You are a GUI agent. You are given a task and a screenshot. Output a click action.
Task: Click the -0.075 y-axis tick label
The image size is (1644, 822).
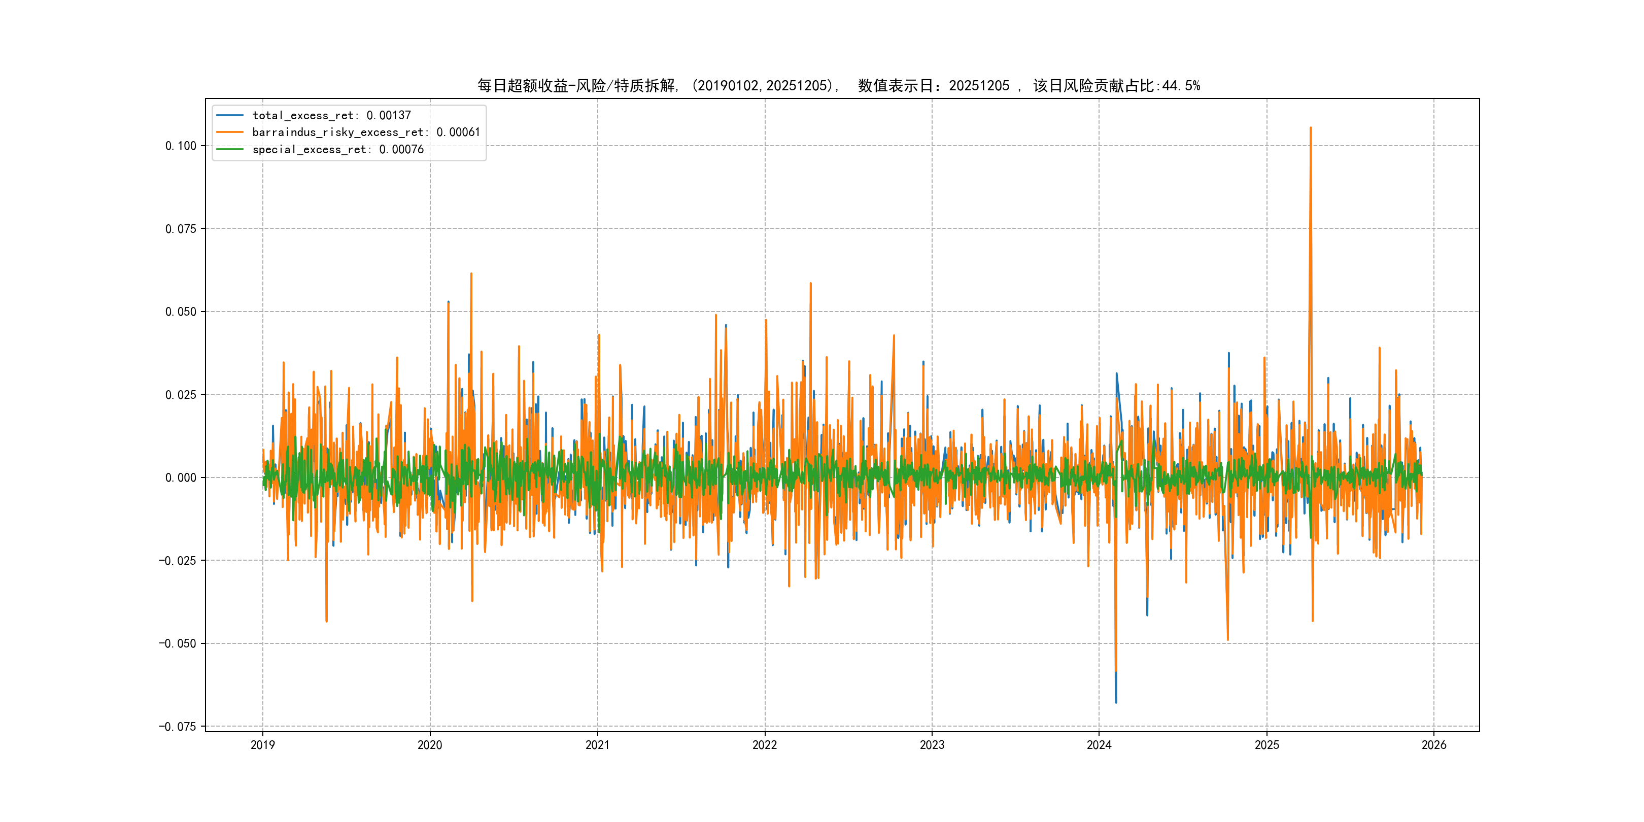(178, 726)
